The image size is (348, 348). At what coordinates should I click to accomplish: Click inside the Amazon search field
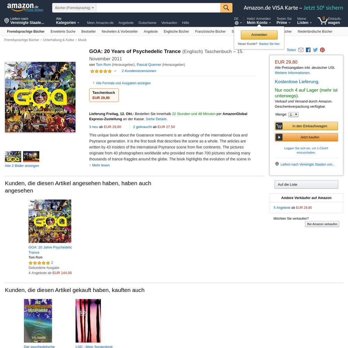click(x=158, y=8)
